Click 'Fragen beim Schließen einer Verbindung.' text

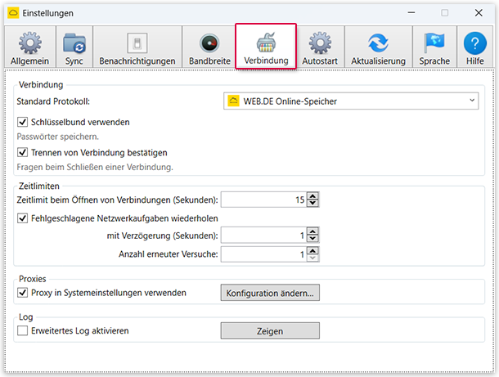pos(95,167)
